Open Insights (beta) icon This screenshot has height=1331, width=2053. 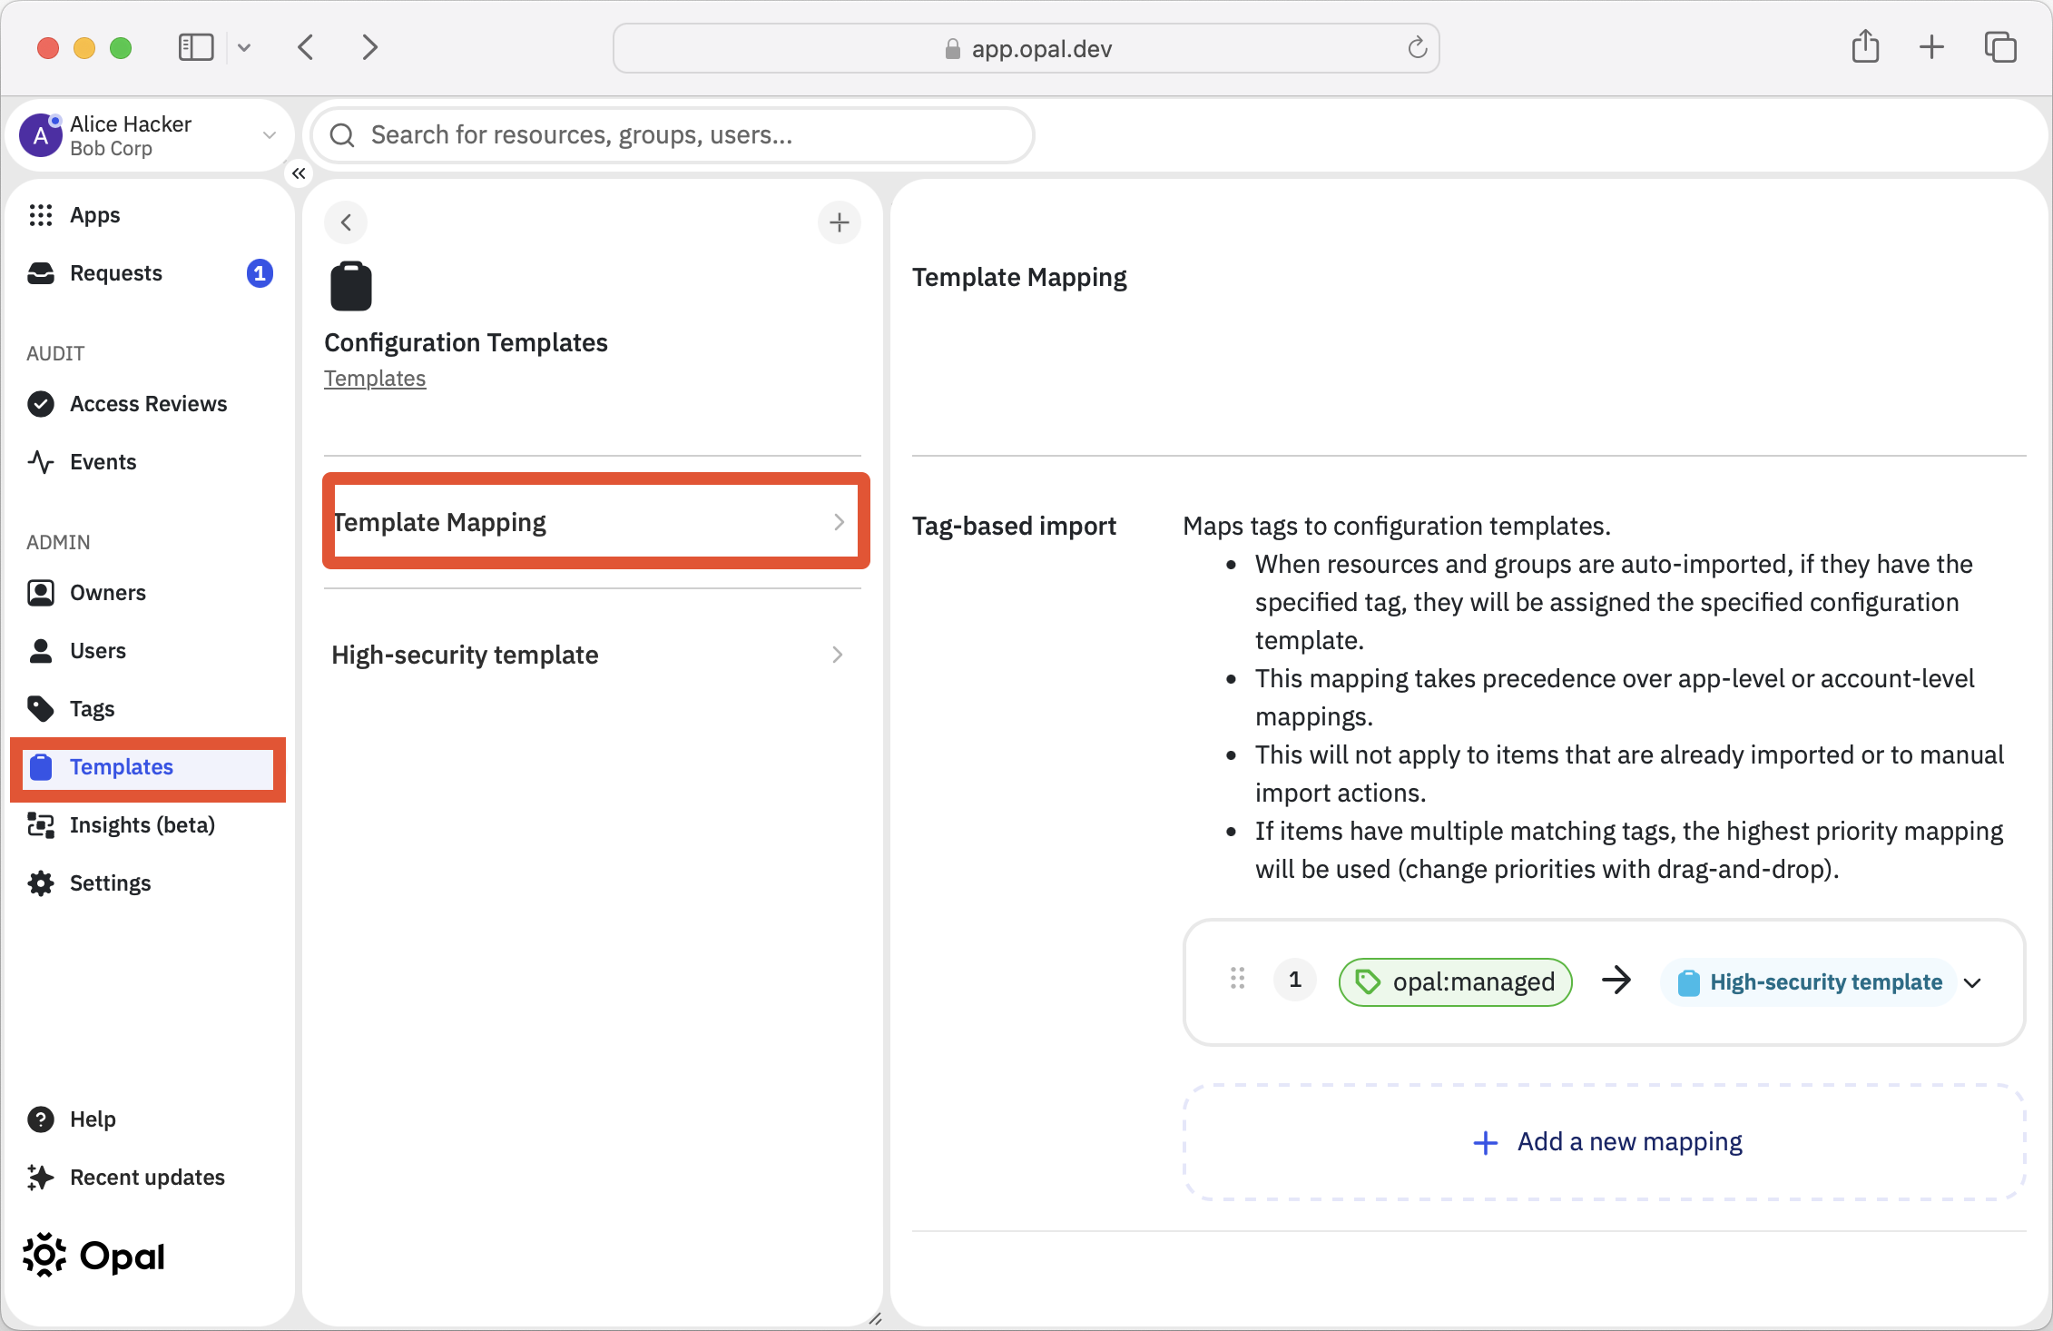click(x=41, y=825)
